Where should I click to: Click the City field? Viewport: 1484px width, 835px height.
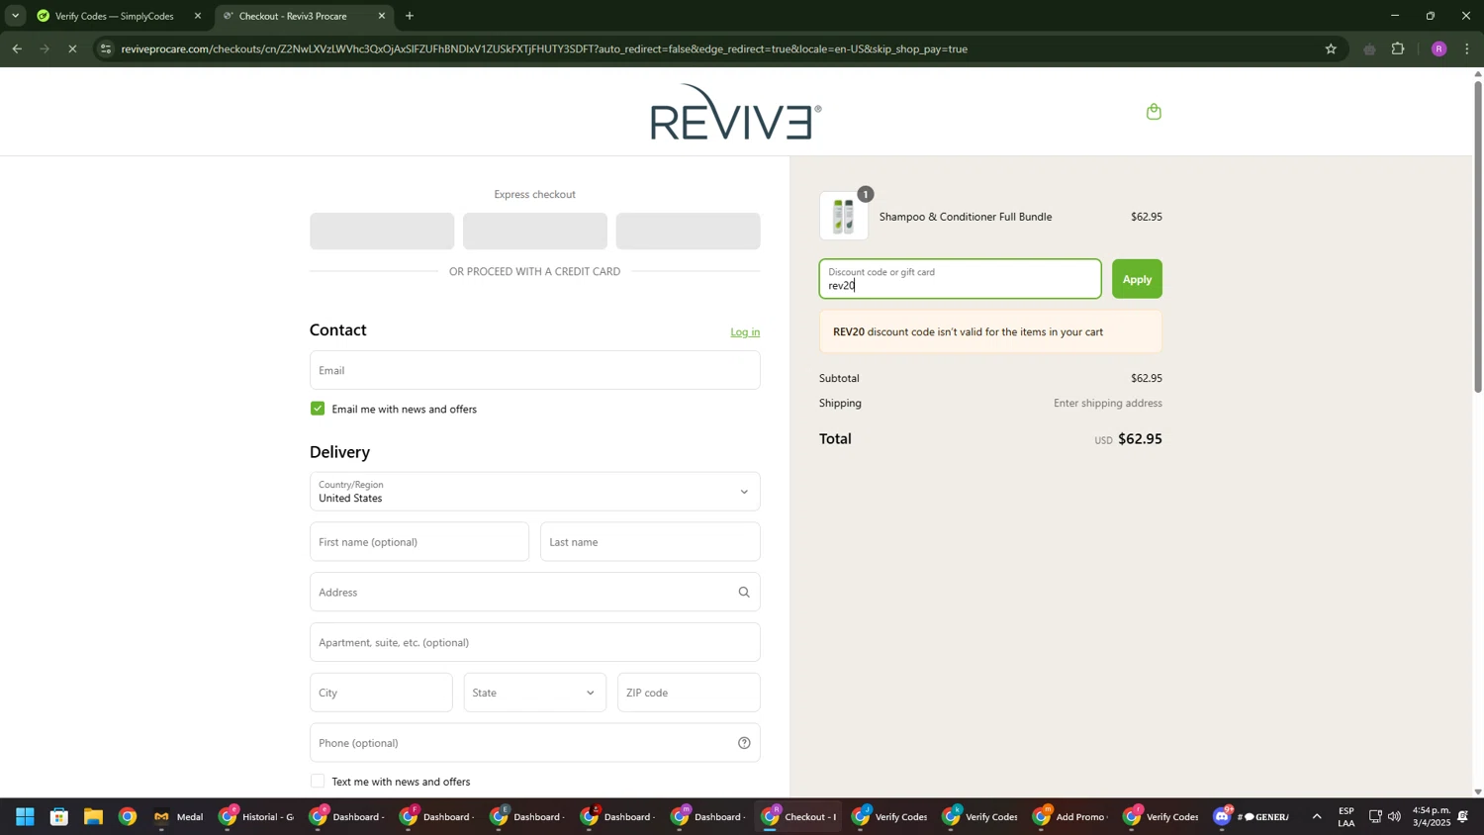pos(381,693)
